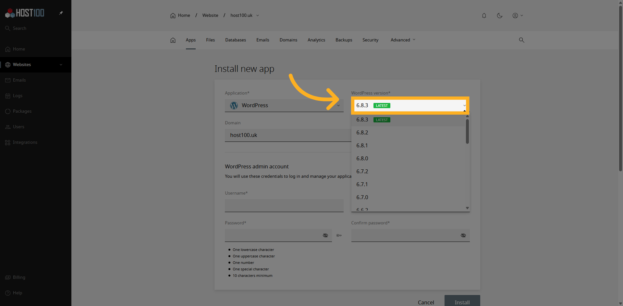Click the version list scrollbar thumb
Screen dimensions: 623x306
tap(467, 131)
